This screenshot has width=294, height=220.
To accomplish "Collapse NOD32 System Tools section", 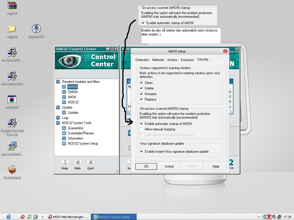I will click(58, 123).
